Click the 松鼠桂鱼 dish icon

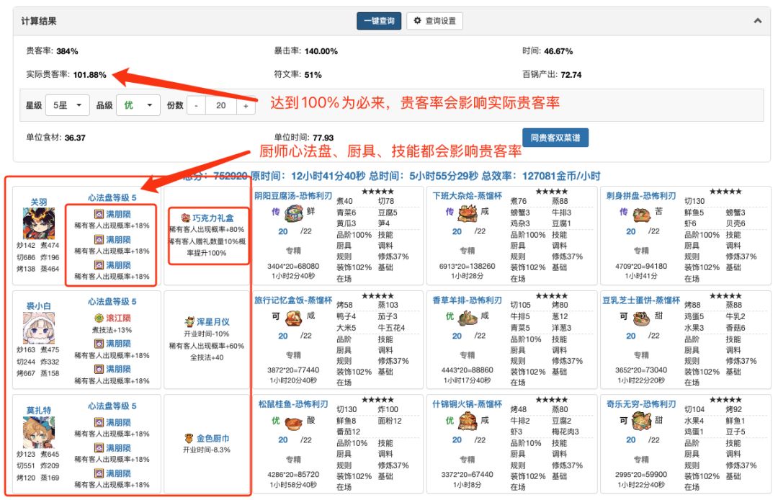click(293, 423)
